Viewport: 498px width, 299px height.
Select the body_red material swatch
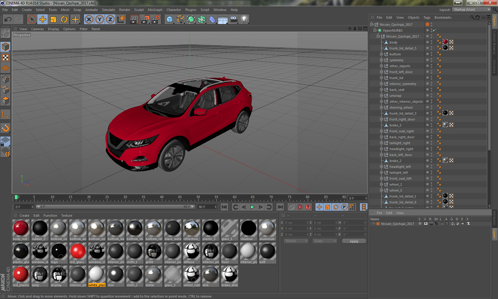click(21, 230)
